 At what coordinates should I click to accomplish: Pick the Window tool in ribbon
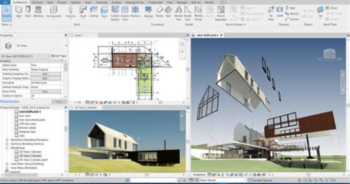(x=38, y=12)
